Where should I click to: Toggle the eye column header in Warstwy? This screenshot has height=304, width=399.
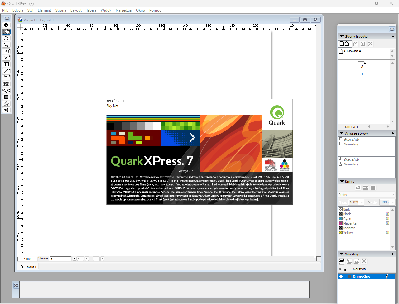point(340,269)
